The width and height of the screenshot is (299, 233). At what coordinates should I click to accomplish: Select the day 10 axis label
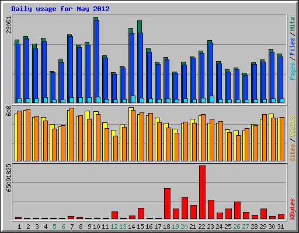coord(96,227)
